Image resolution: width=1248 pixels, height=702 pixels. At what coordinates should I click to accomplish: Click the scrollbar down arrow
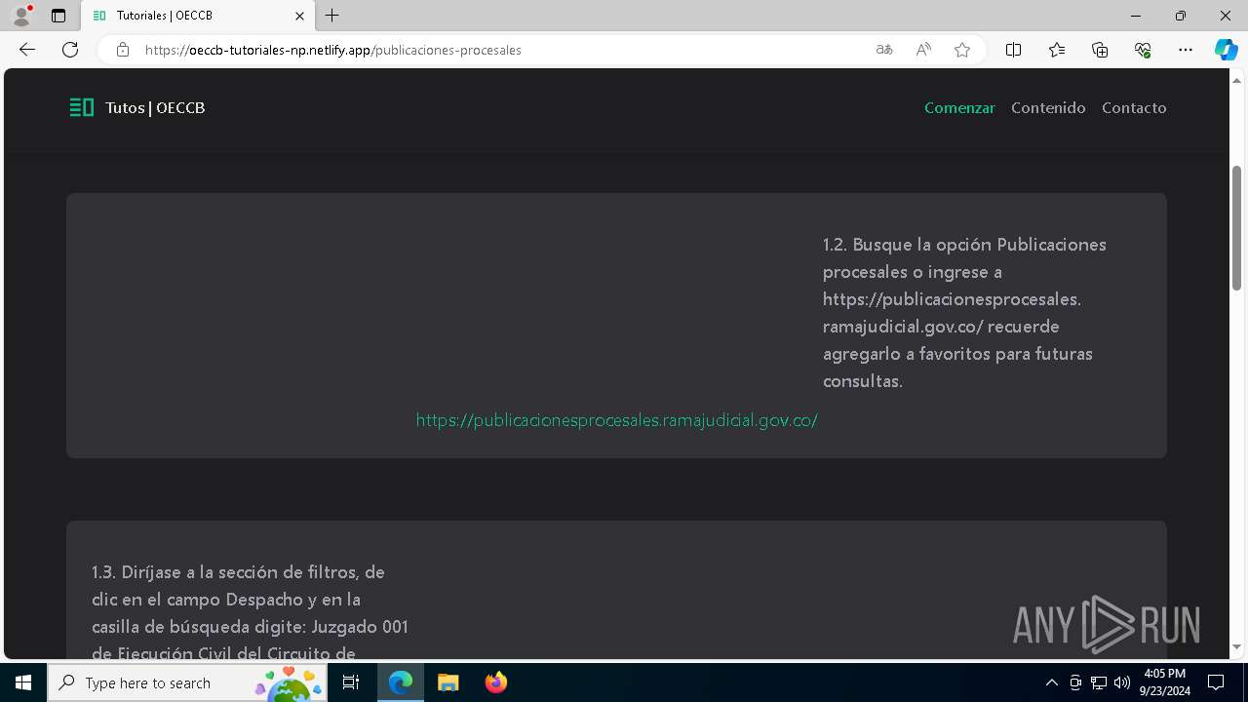1236,646
